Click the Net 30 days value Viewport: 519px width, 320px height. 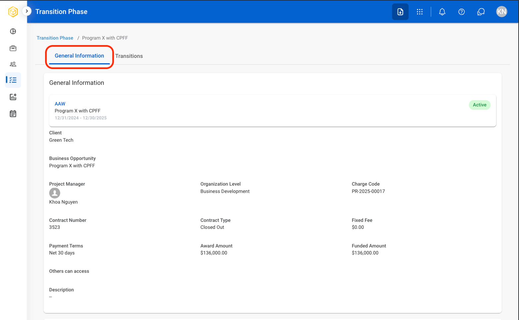62,253
